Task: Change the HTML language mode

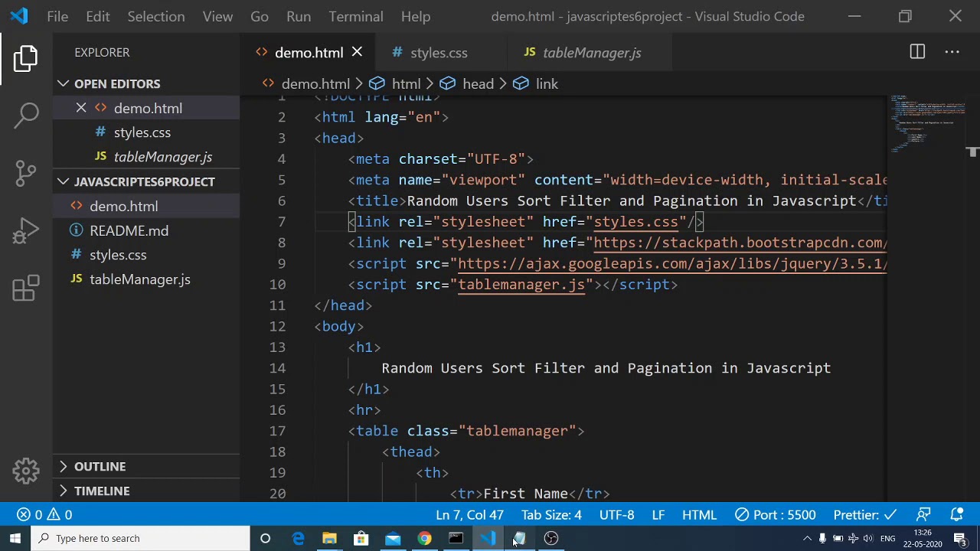Action: point(698,515)
